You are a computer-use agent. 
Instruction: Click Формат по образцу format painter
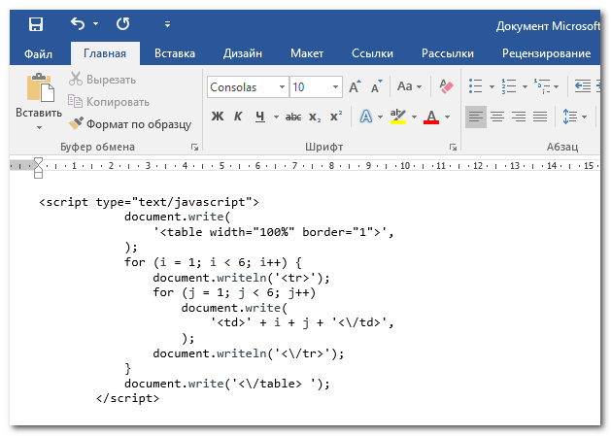(x=130, y=124)
